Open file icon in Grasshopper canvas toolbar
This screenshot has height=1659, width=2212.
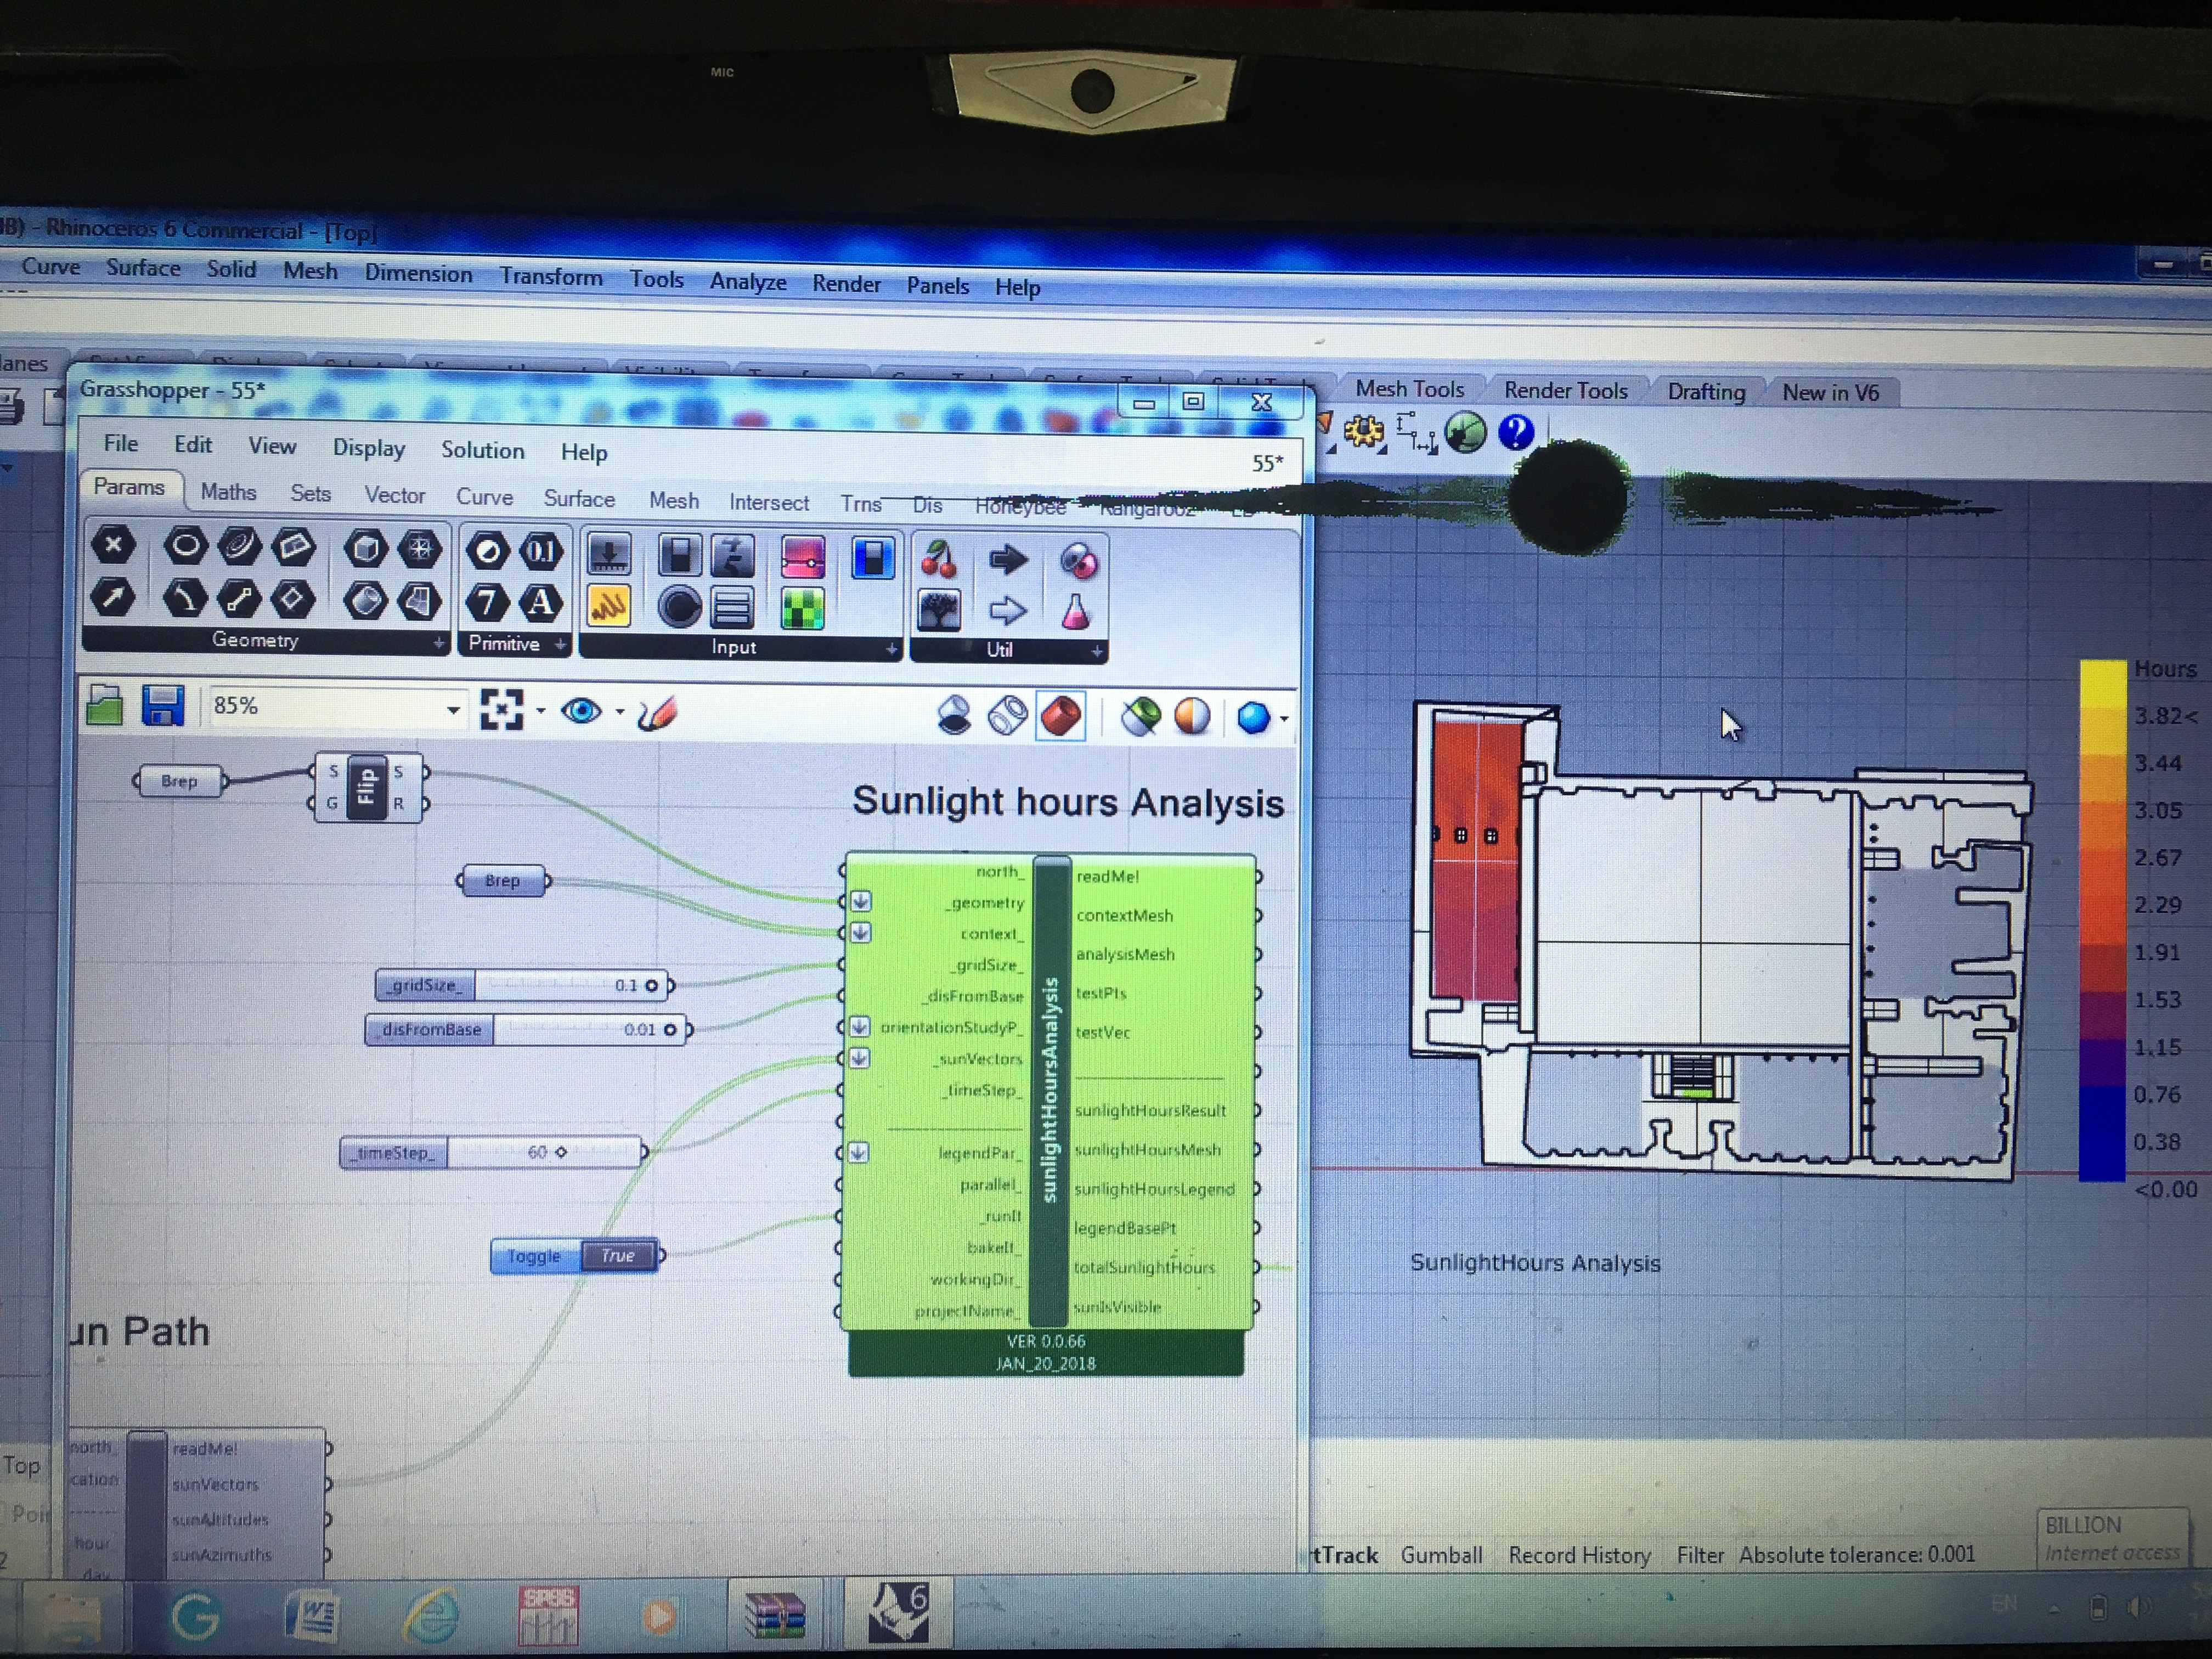[x=105, y=705]
